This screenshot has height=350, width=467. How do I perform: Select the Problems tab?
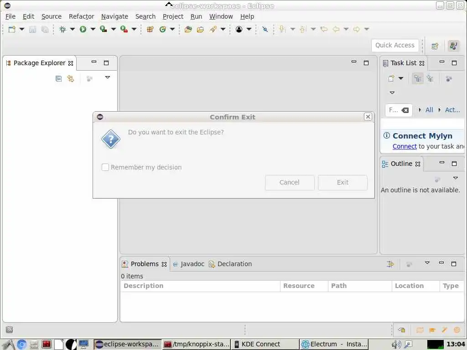(145, 264)
